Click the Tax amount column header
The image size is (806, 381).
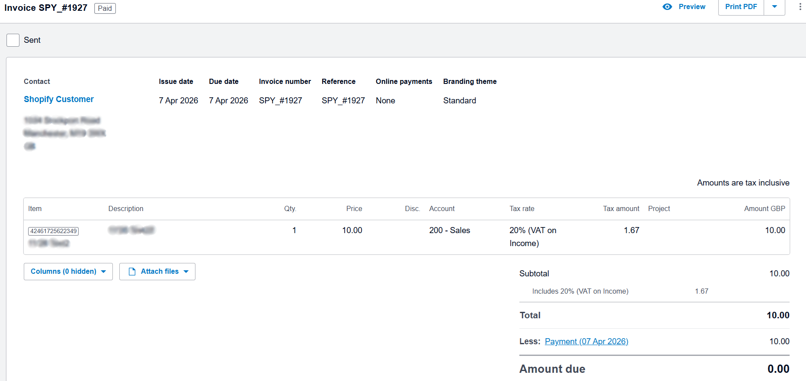pyautogui.click(x=620, y=209)
